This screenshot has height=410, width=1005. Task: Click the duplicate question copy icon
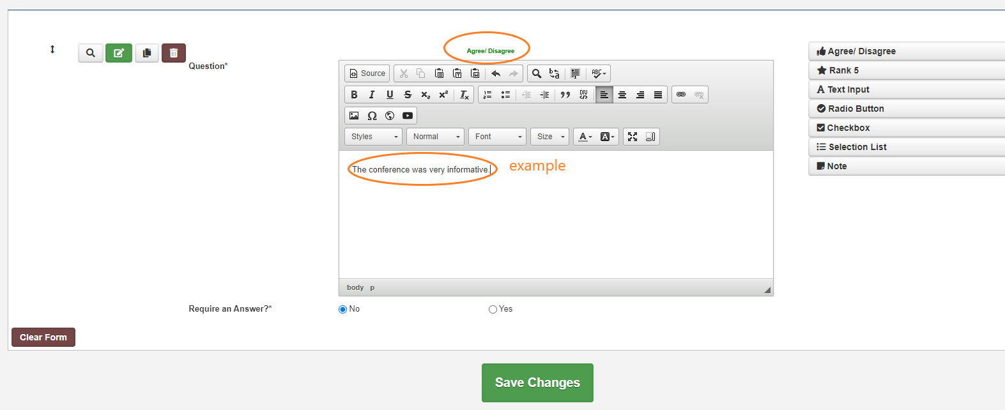(x=147, y=53)
